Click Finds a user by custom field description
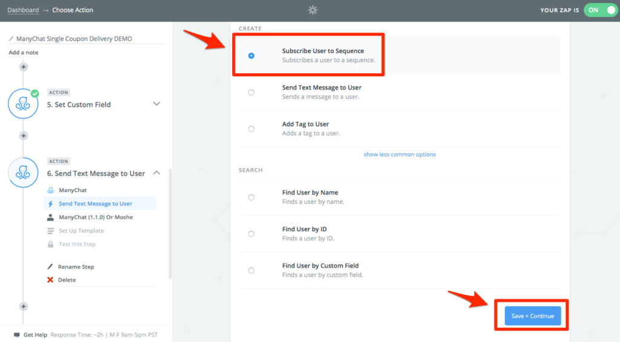This screenshot has height=342, width=620. tap(323, 275)
